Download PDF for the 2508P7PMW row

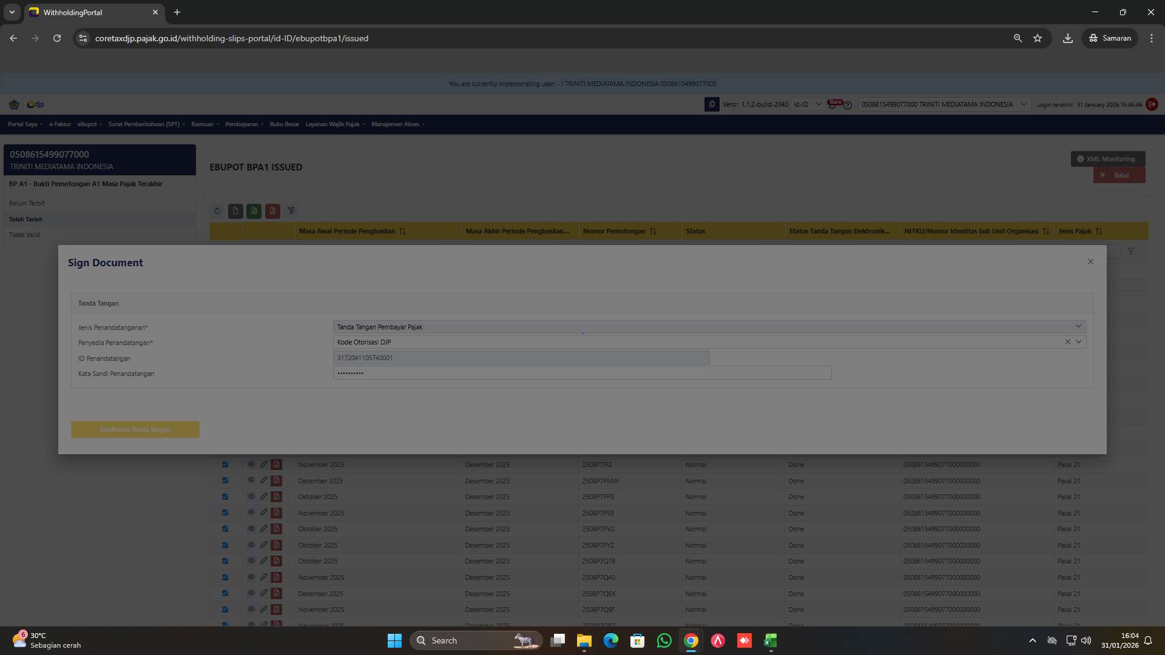click(277, 480)
